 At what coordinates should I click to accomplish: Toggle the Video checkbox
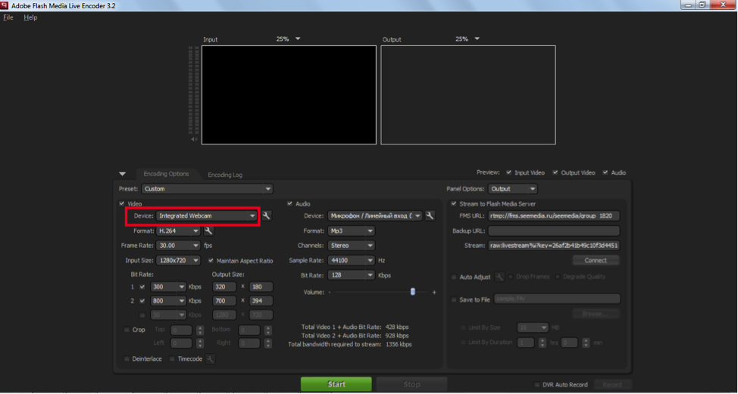tap(122, 204)
